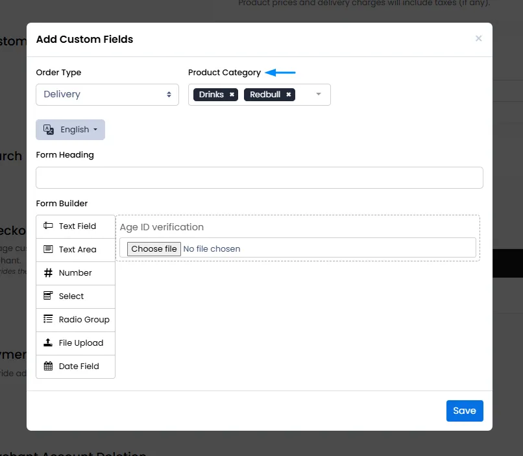Click the Number hash icon
The image size is (523, 456).
coord(48,272)
